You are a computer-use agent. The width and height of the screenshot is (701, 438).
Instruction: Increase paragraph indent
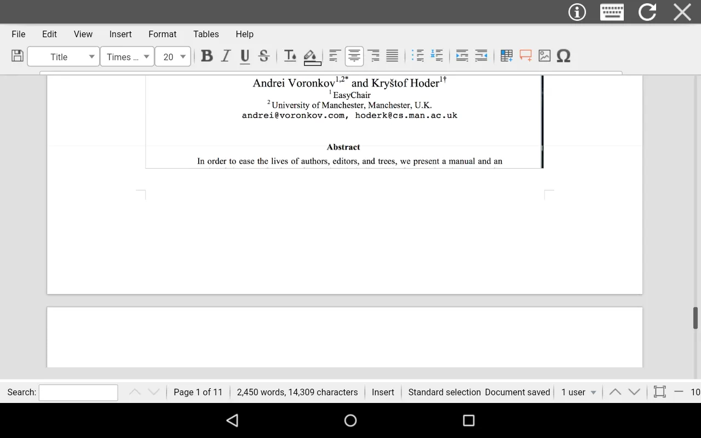462,56
